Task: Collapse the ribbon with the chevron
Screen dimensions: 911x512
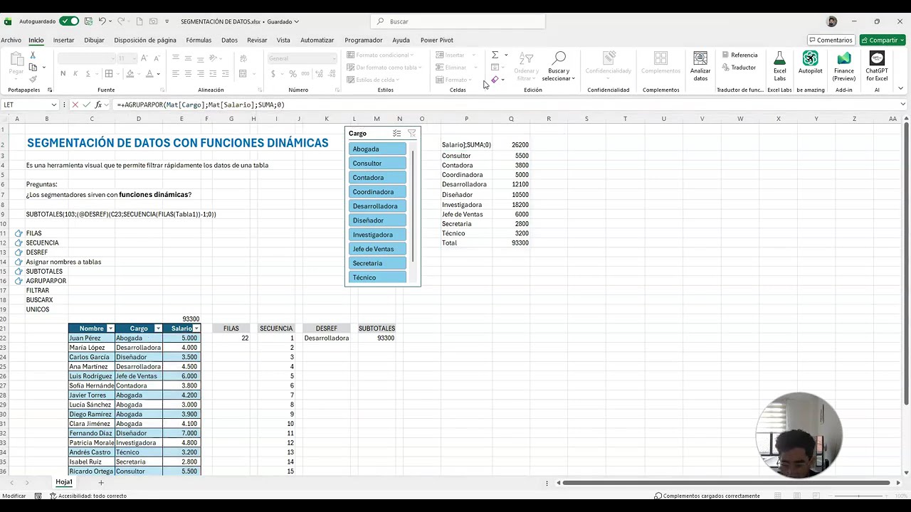Action: click(901, 89)
